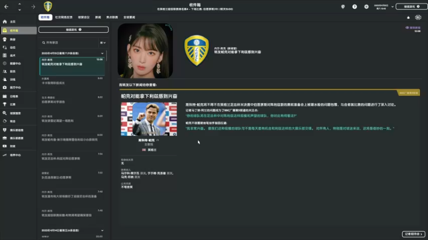The image size is (428, 240).
Task: Collapse the 2023年4月15日 Saturday message group
Action: click(102, 53)
